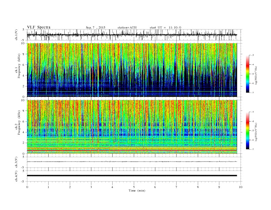The height and width of the screenshot is (210, 271).
Task: Click the "5" minute tick label on time axis
Action: (134, 187)
